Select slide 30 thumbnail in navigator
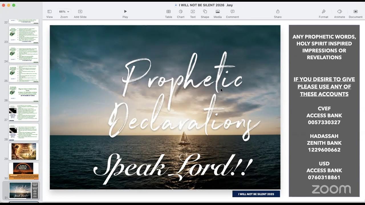The height and width of the screenshot is (205, 365). tap(24, 171)
